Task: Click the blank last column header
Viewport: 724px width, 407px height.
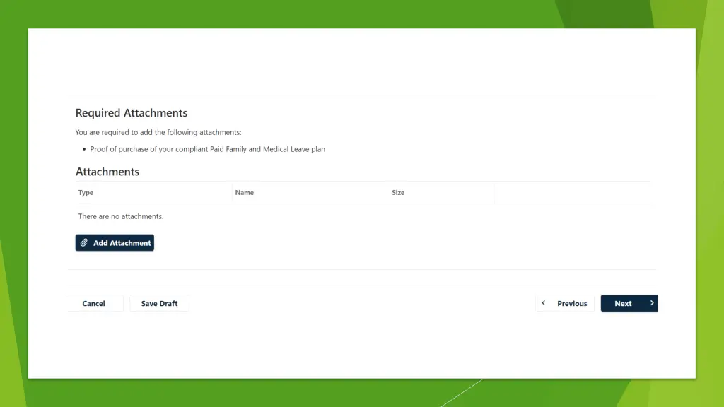Action: point(571,193)
